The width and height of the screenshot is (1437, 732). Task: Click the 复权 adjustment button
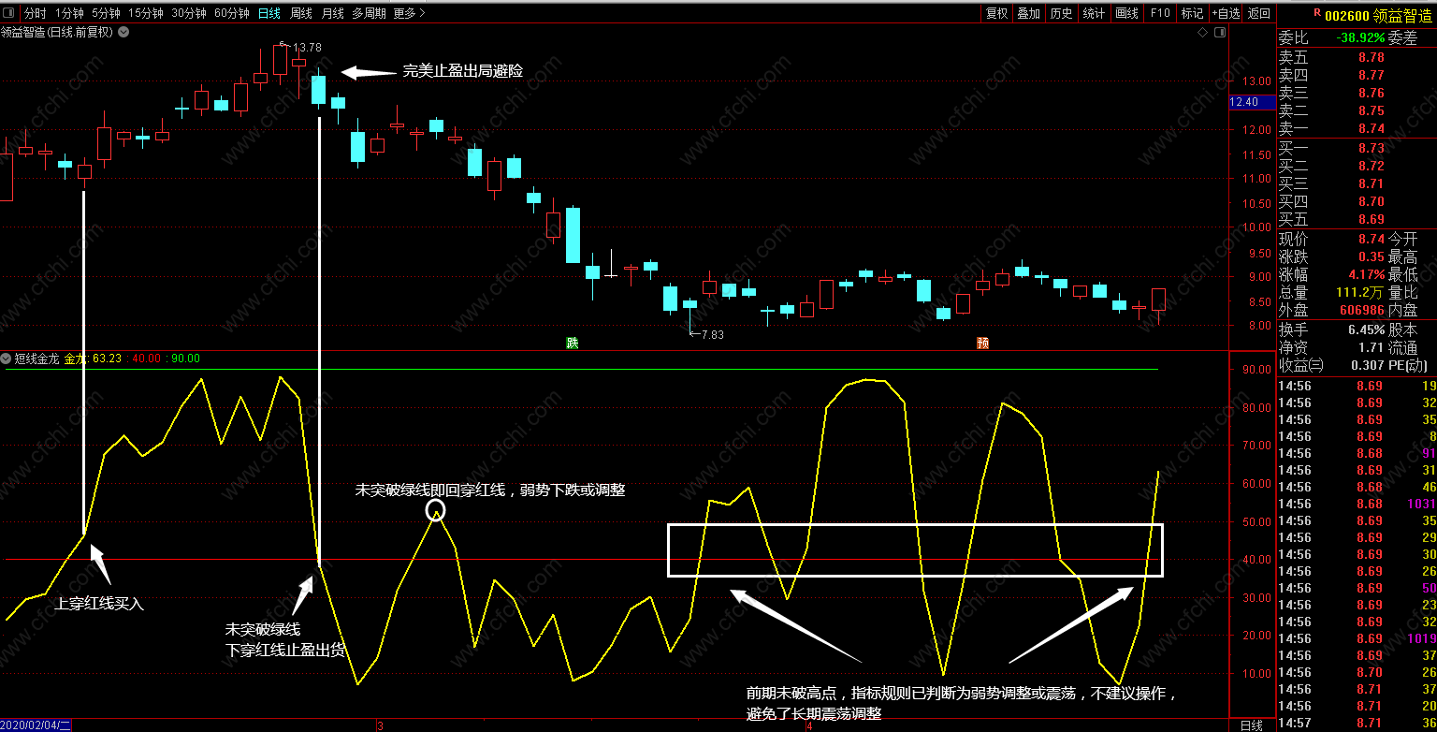996,13
